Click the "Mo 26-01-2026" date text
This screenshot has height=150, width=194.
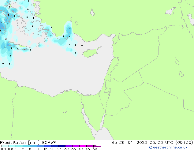click(129, 143)
